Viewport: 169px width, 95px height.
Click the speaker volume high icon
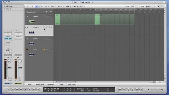(x=162, y=90)
